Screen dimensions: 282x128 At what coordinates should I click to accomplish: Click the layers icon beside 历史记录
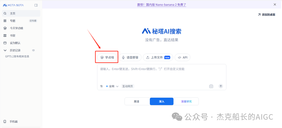(x=33, y=50)
